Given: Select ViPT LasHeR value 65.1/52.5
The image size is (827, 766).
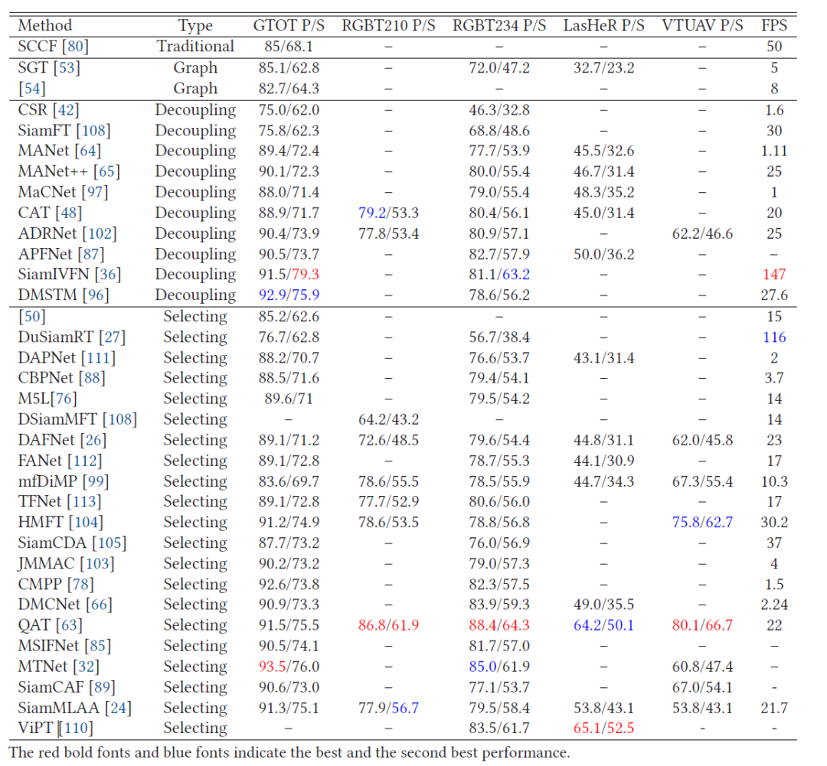Looking at the screenshot, I should tap(604, 728).
